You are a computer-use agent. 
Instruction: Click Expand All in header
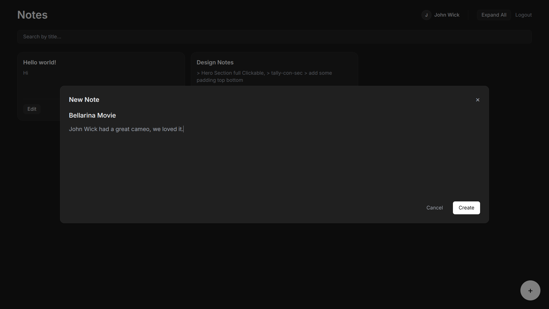(494, 15)
